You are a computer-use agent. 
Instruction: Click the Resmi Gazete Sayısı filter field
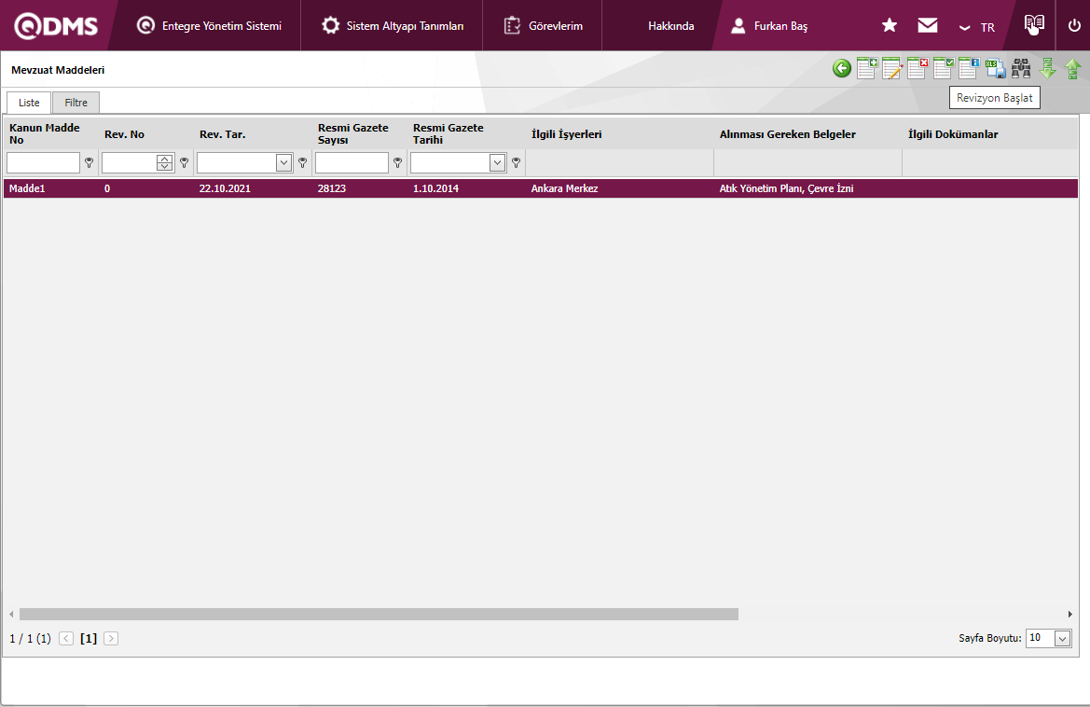tap(352, 162)
